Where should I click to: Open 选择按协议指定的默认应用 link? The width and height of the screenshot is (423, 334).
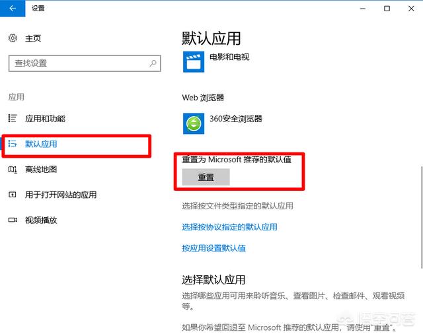(x=229, y=227)
